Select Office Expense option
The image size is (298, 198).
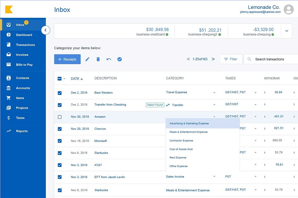pyautogui.click(x=203, y=166)
